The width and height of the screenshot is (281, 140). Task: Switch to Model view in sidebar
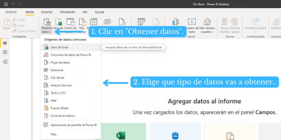pyautogui.click(x=5, y=62)
